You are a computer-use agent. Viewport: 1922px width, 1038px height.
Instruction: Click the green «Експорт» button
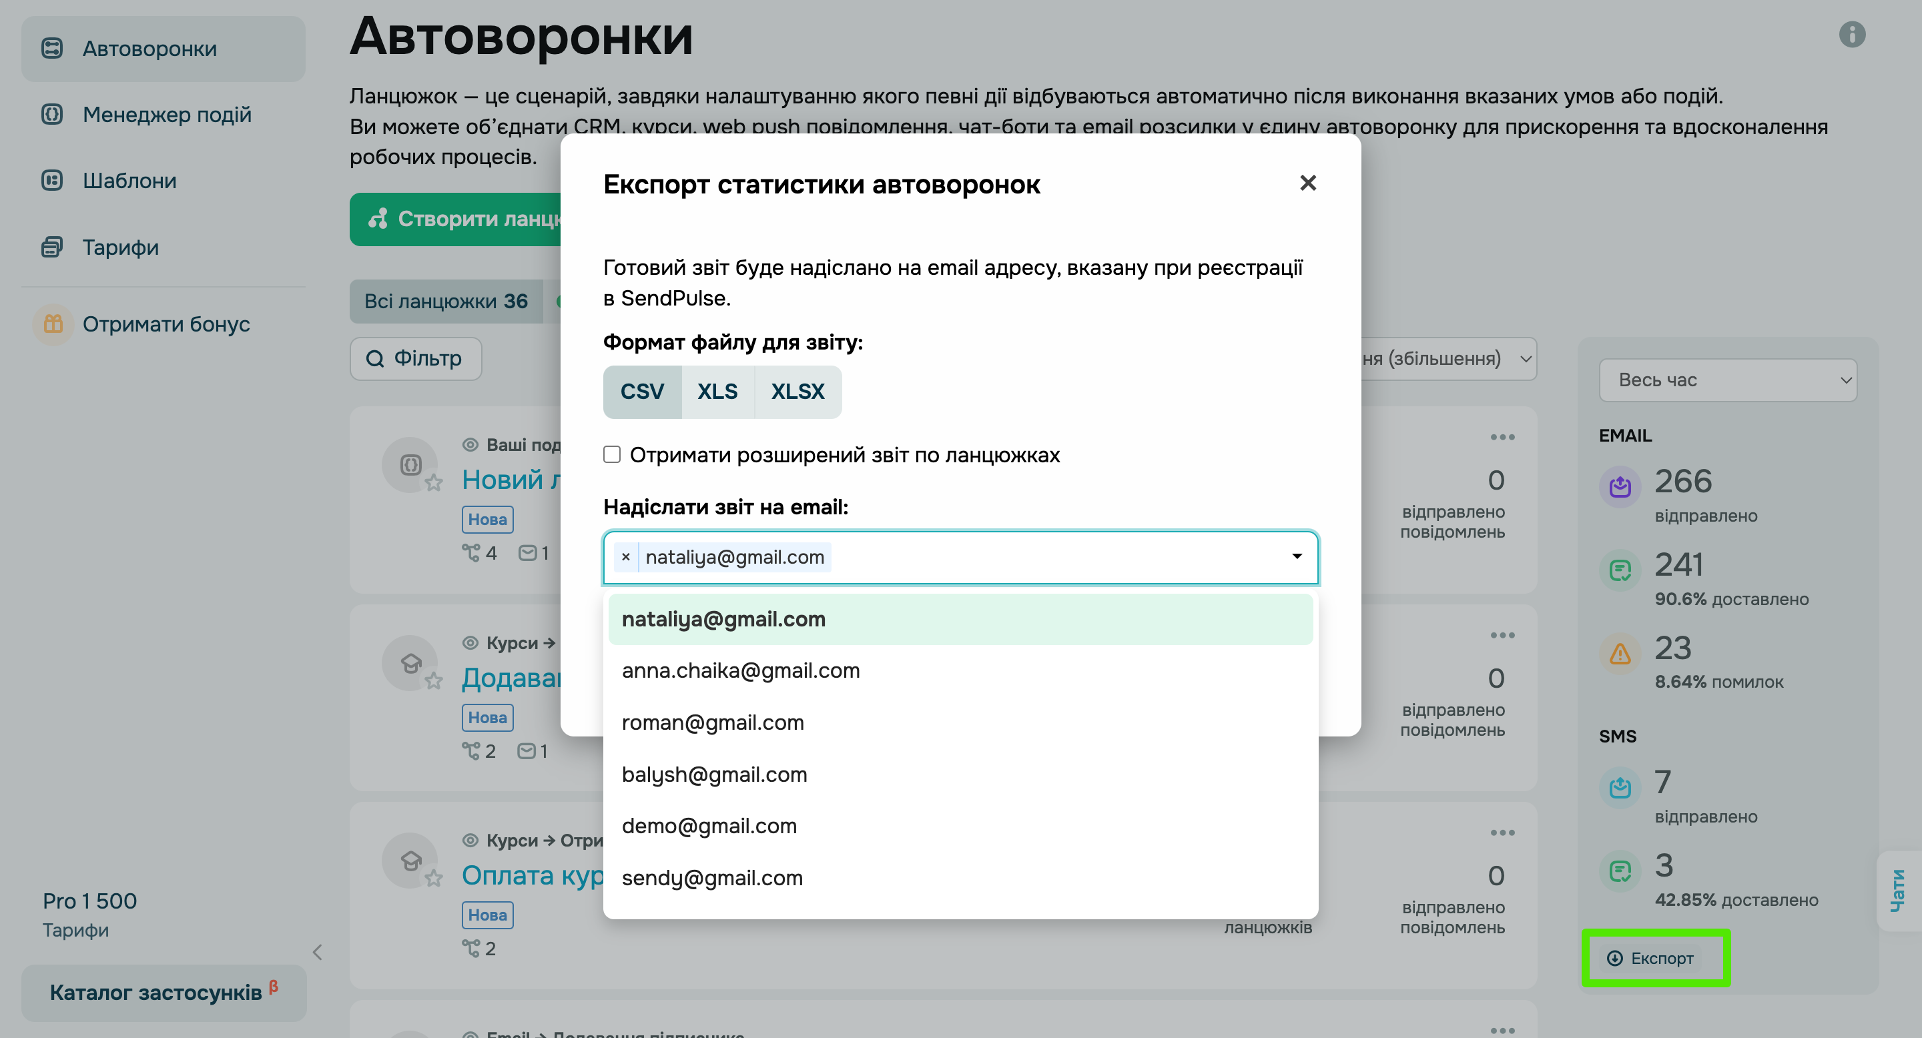click(1656, 958)
